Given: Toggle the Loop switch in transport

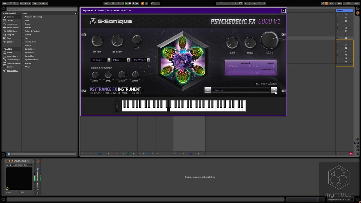Looking at the screenshot, I should [240, 3].
